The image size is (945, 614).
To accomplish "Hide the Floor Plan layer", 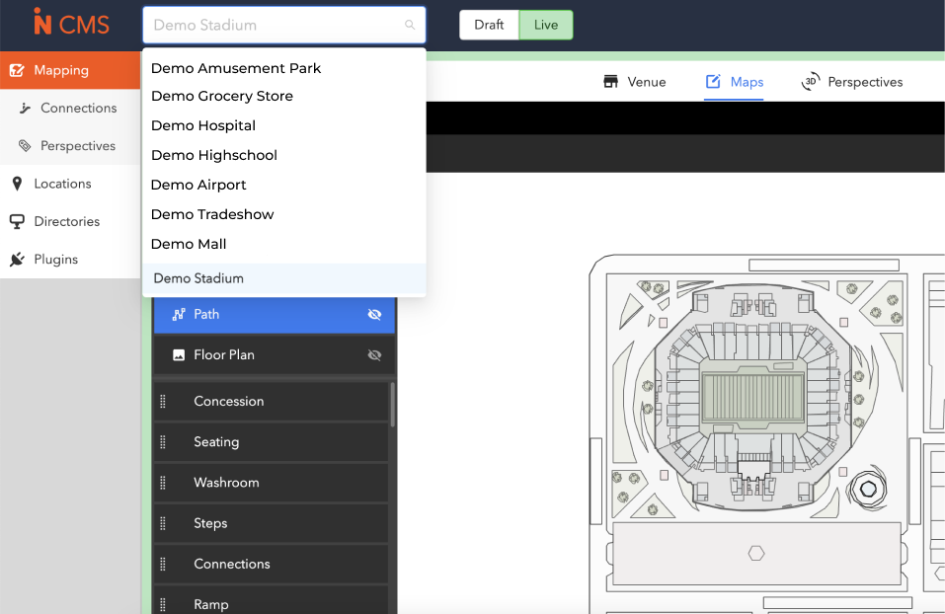I will tap(375, 354).
